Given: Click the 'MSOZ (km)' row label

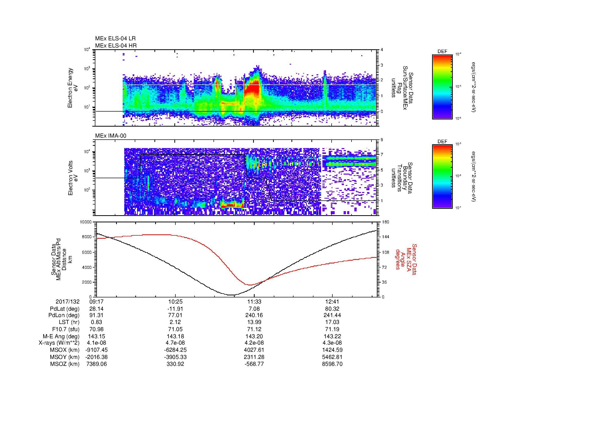Looking at the screenshot, I should [x=65, y=364].
